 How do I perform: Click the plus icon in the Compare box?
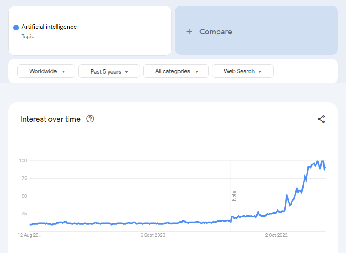pyautogui.click(x=189, y=32)
